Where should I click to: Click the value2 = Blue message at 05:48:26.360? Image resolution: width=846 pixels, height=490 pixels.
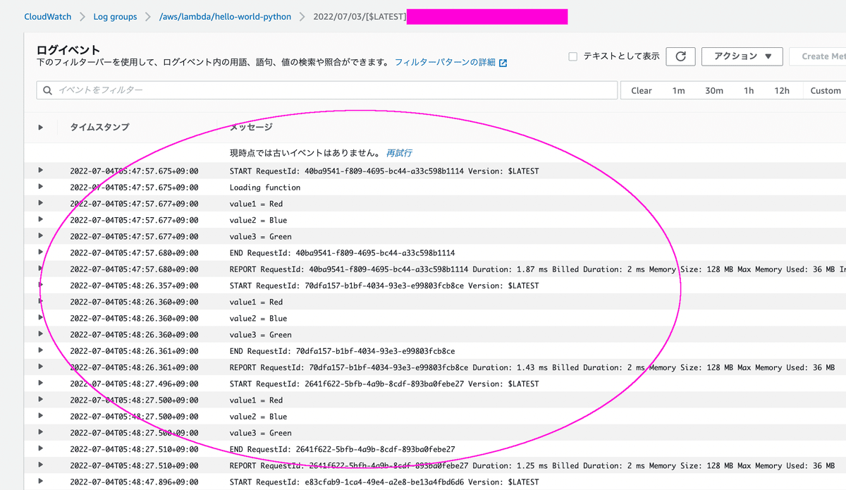258,319
